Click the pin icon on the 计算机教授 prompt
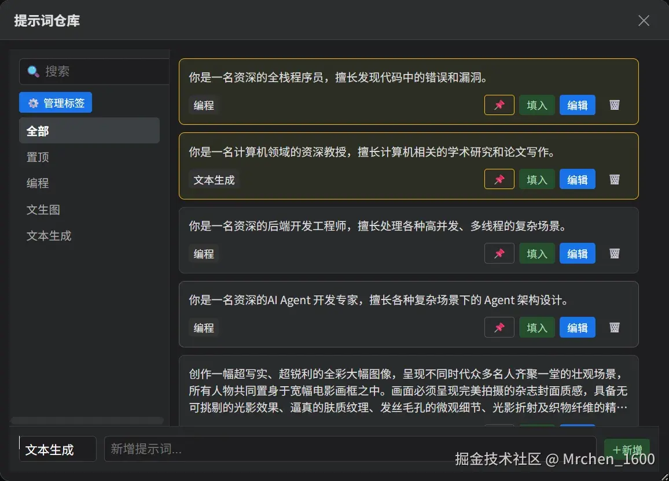Image resolution: width=669 pixels, height=481 pixels. (499, 179)
